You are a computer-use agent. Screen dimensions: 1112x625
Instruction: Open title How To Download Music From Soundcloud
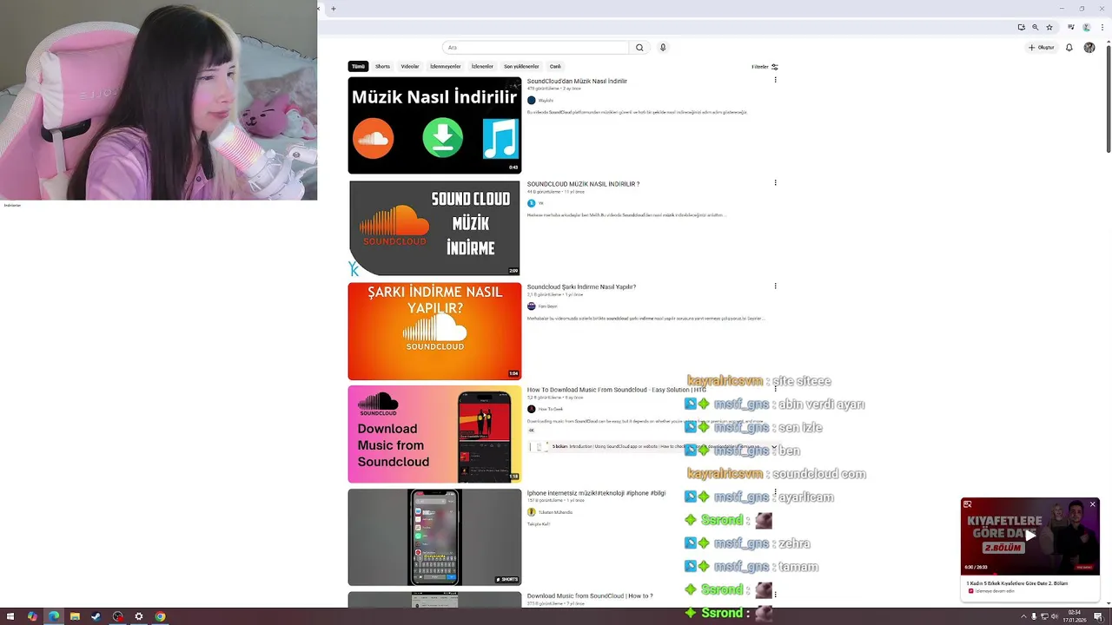point(617,390)
